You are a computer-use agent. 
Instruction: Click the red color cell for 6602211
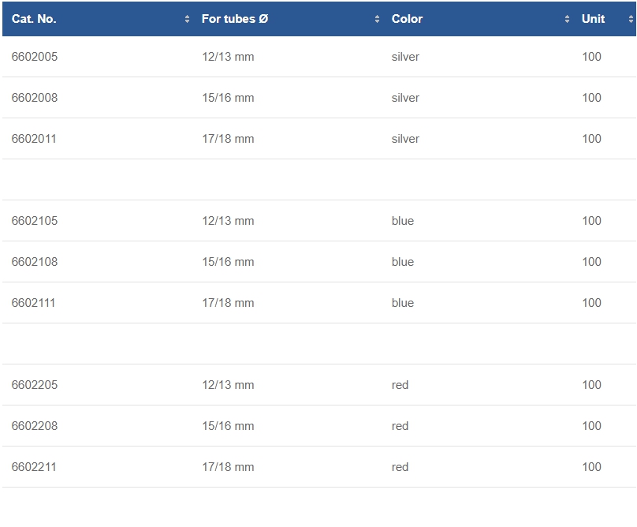pyautogui.click(x=400, y=467)
